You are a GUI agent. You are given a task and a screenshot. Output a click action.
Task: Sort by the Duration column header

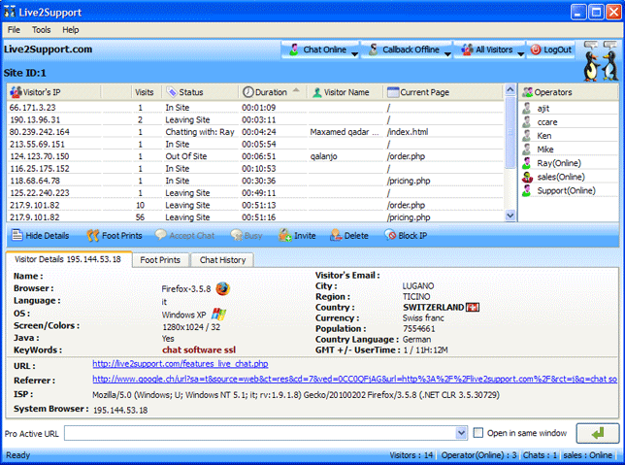click(271, 92)
